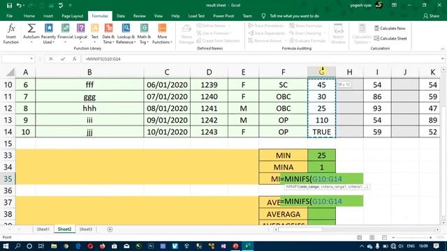The height and width of the screenshot is (251, 447).
Task: Open the Undo history dropdown arrow
Action: click(x=24, y=5)
